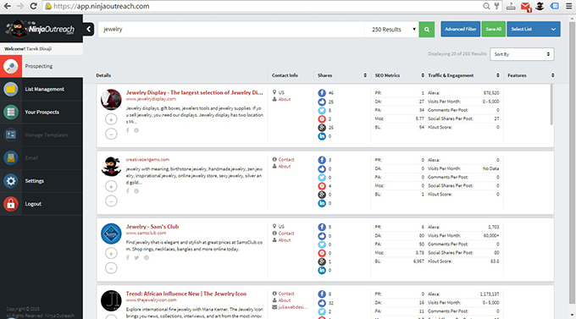The width and height of the screenshot is (576, 319).
Task: Remove the Jewelry Display prospect with minus
Action: [x=111, y=134]
